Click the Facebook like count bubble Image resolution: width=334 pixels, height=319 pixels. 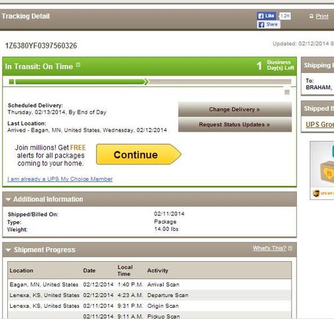[x=285, y=16]
